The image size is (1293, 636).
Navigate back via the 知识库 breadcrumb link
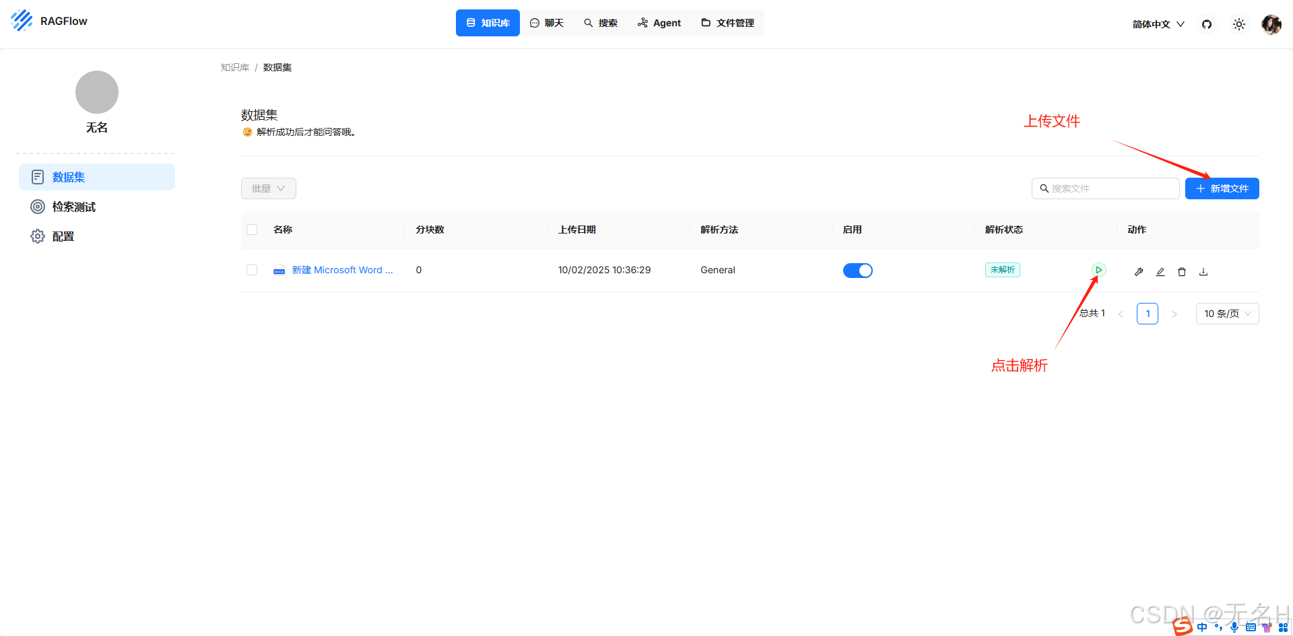coord(234,67)
